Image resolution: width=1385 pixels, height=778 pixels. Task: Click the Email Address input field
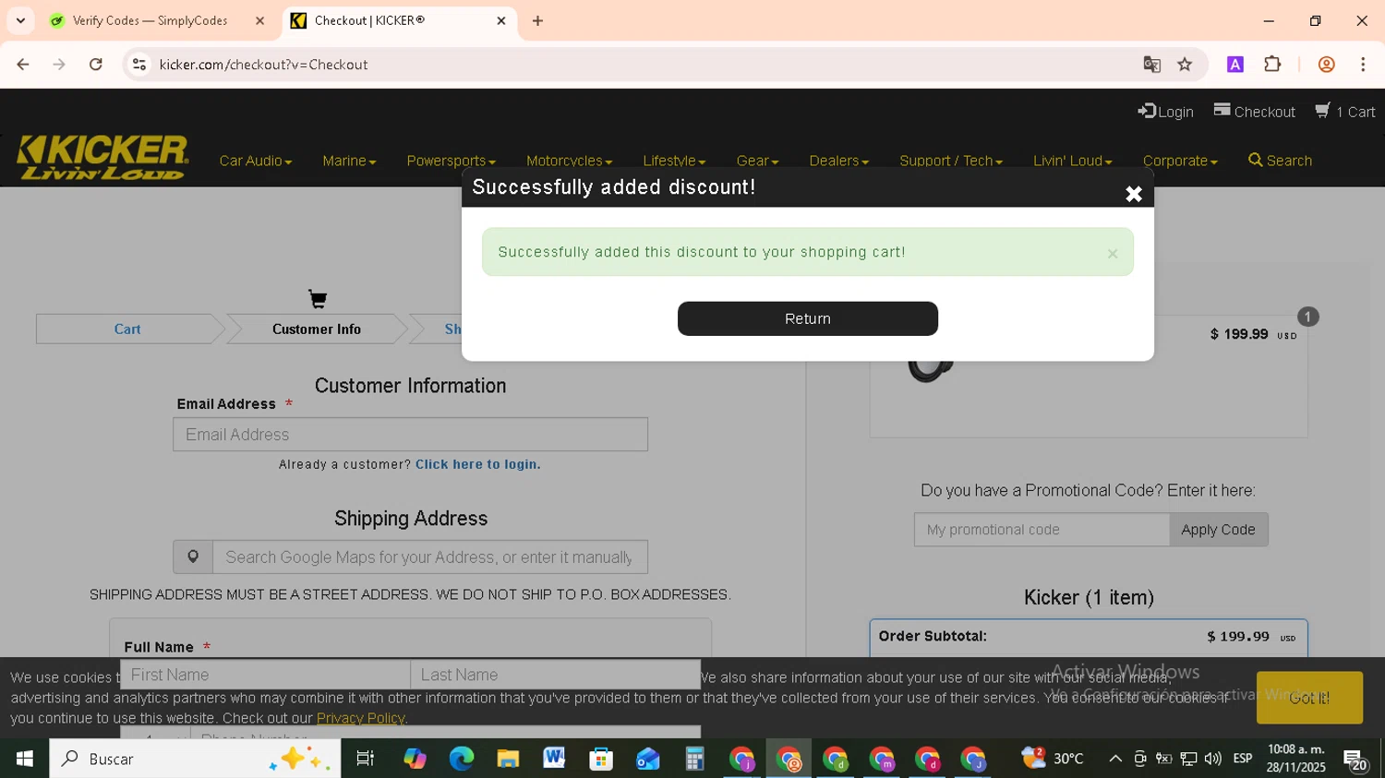(x=410, y=435)
